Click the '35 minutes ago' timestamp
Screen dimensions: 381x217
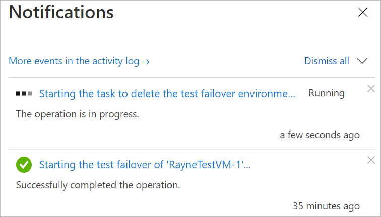(326, 206)
